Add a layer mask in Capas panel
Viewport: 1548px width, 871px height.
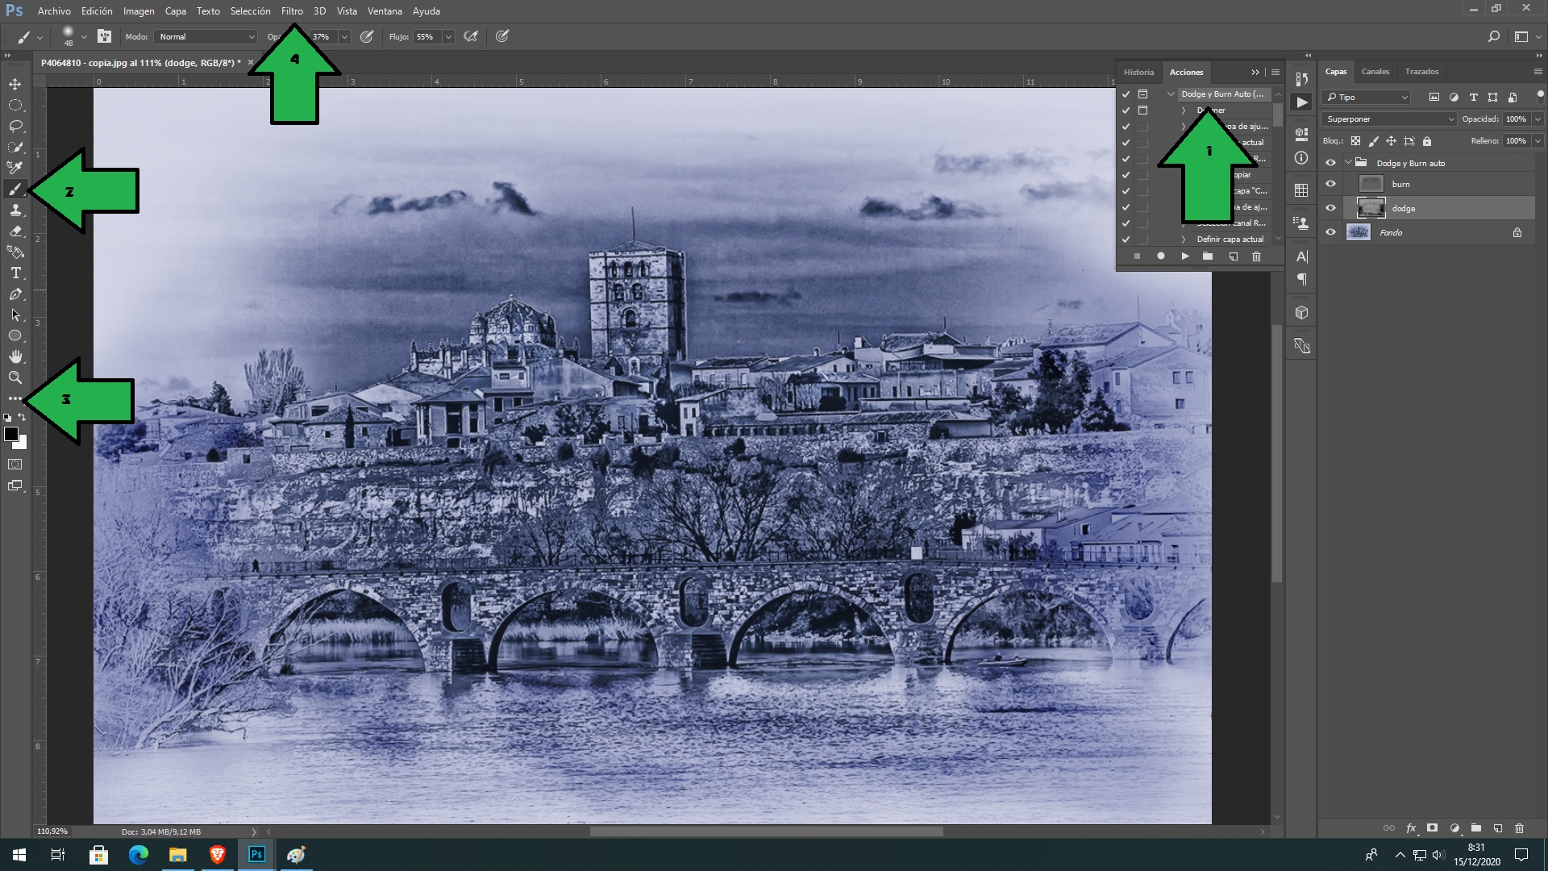point(1433,828)
